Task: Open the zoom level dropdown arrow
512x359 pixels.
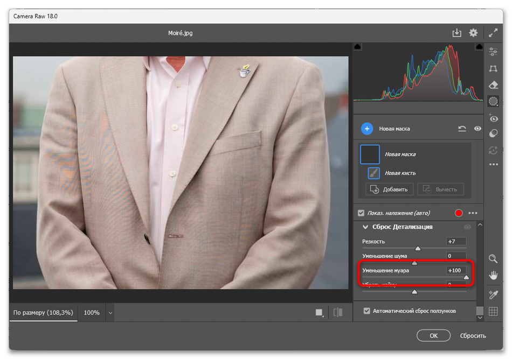Action: pyautogui.click(x=110, y=313)
